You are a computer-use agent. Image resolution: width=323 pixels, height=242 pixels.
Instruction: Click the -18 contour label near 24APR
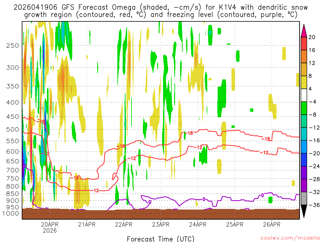point(189,133)
